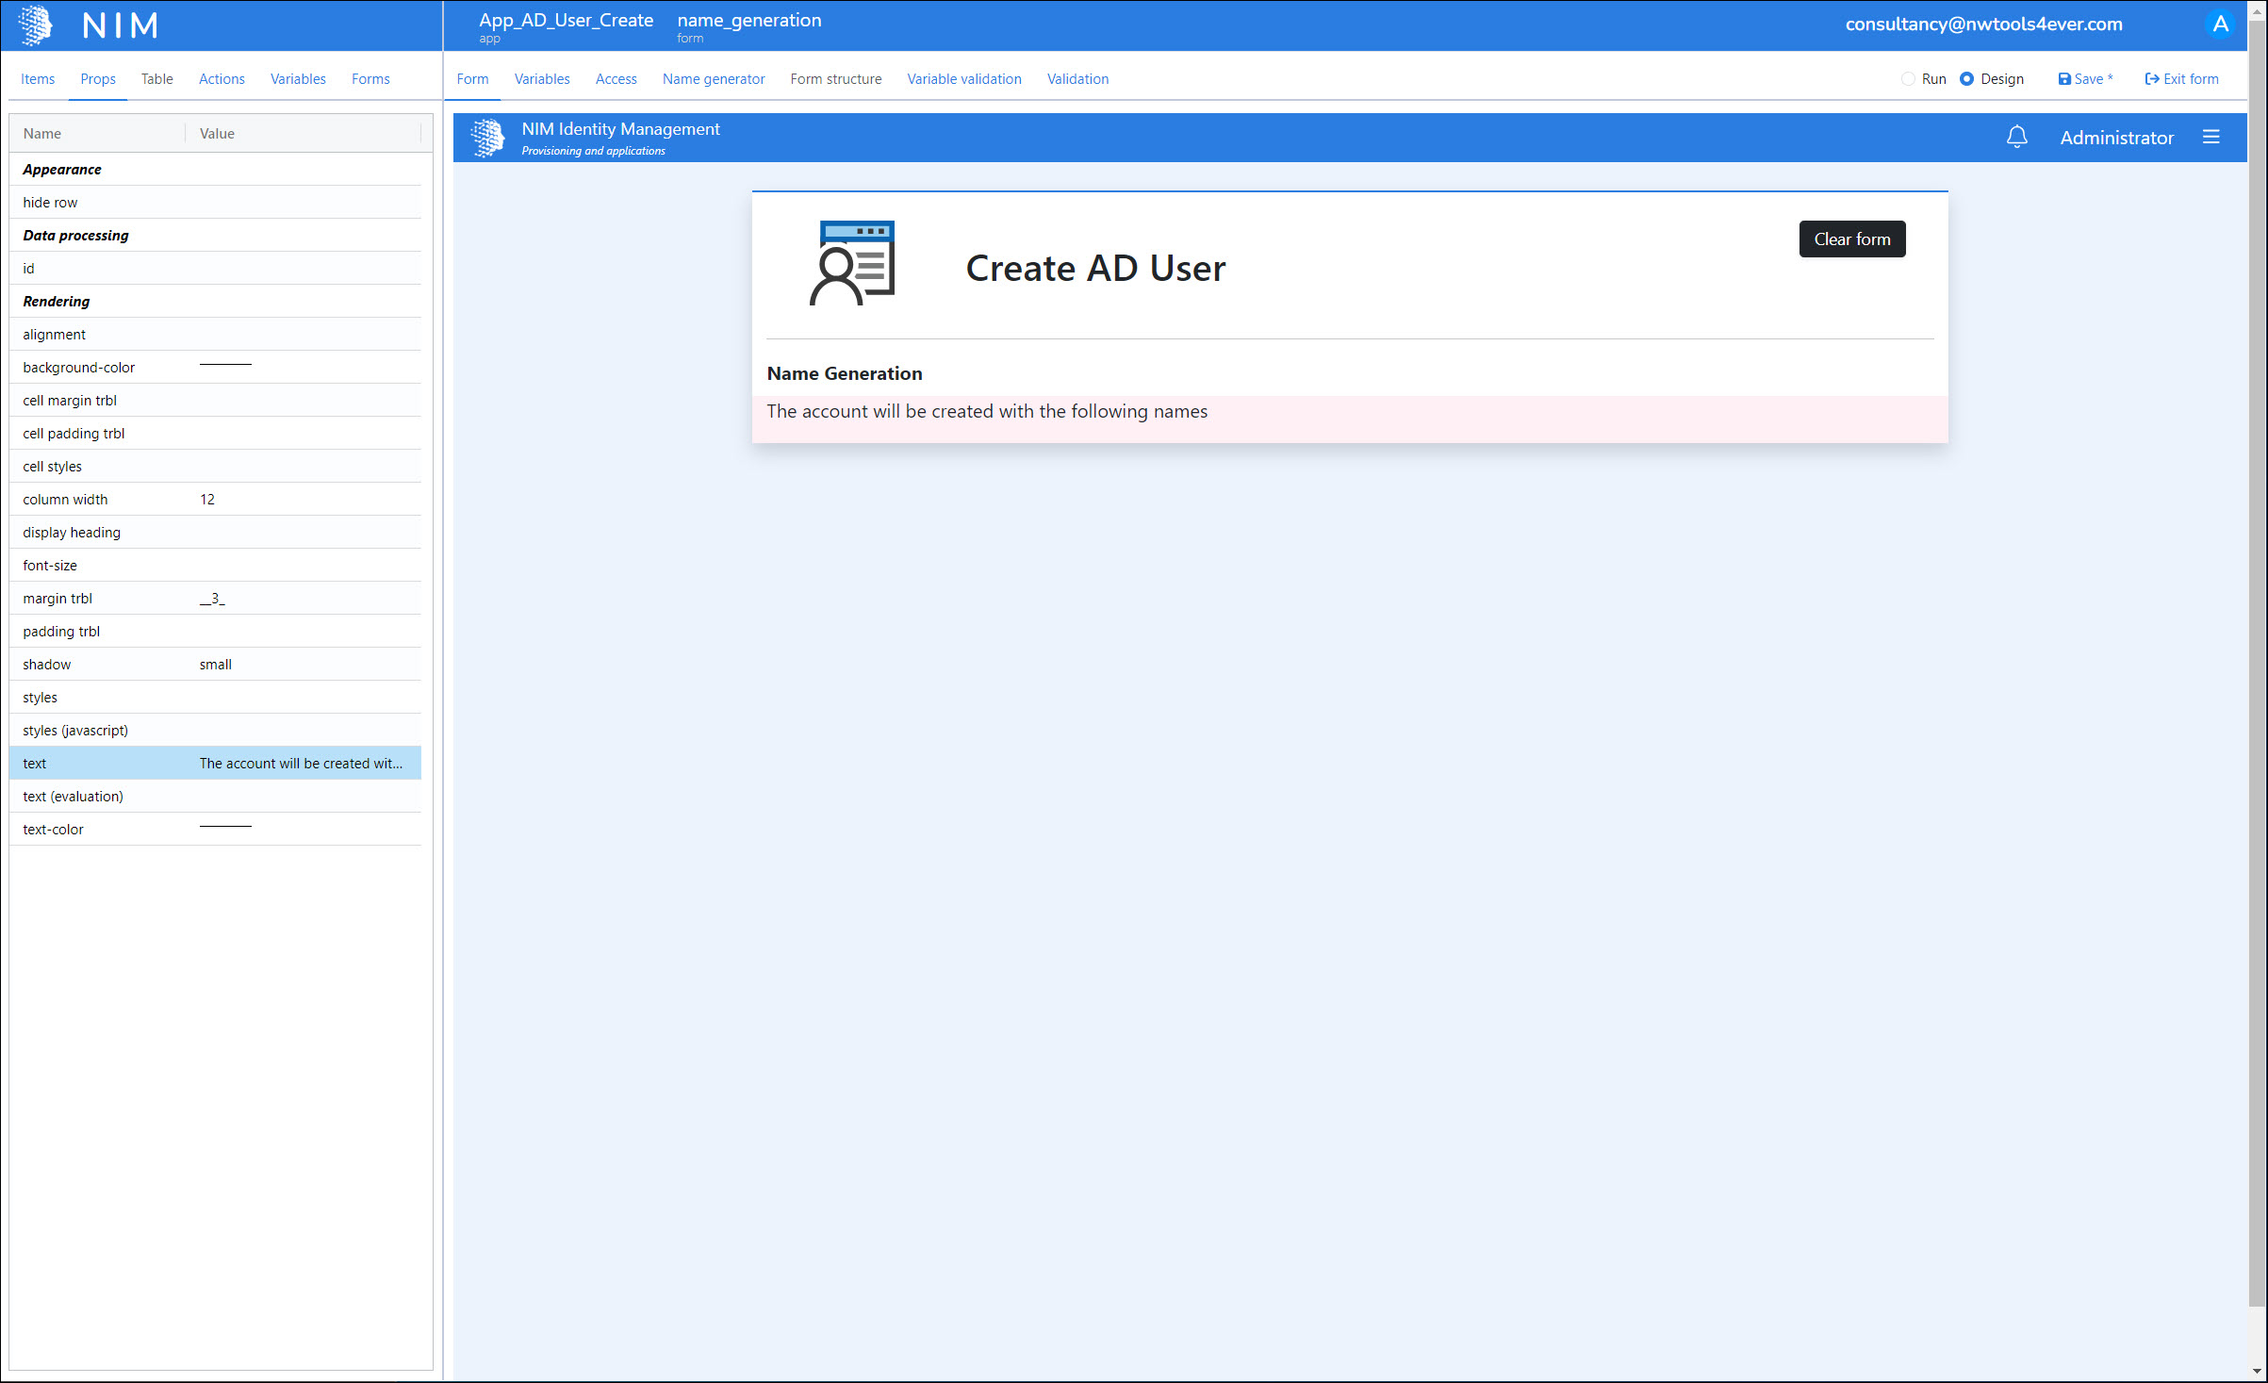The image size is (2268, 1383).
Task: Switch to the Name generator tab
Action: coord(713,79)
